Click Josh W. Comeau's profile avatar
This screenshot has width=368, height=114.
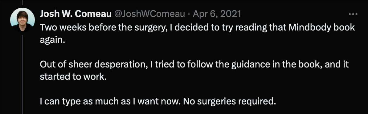(x=22, y=20)
